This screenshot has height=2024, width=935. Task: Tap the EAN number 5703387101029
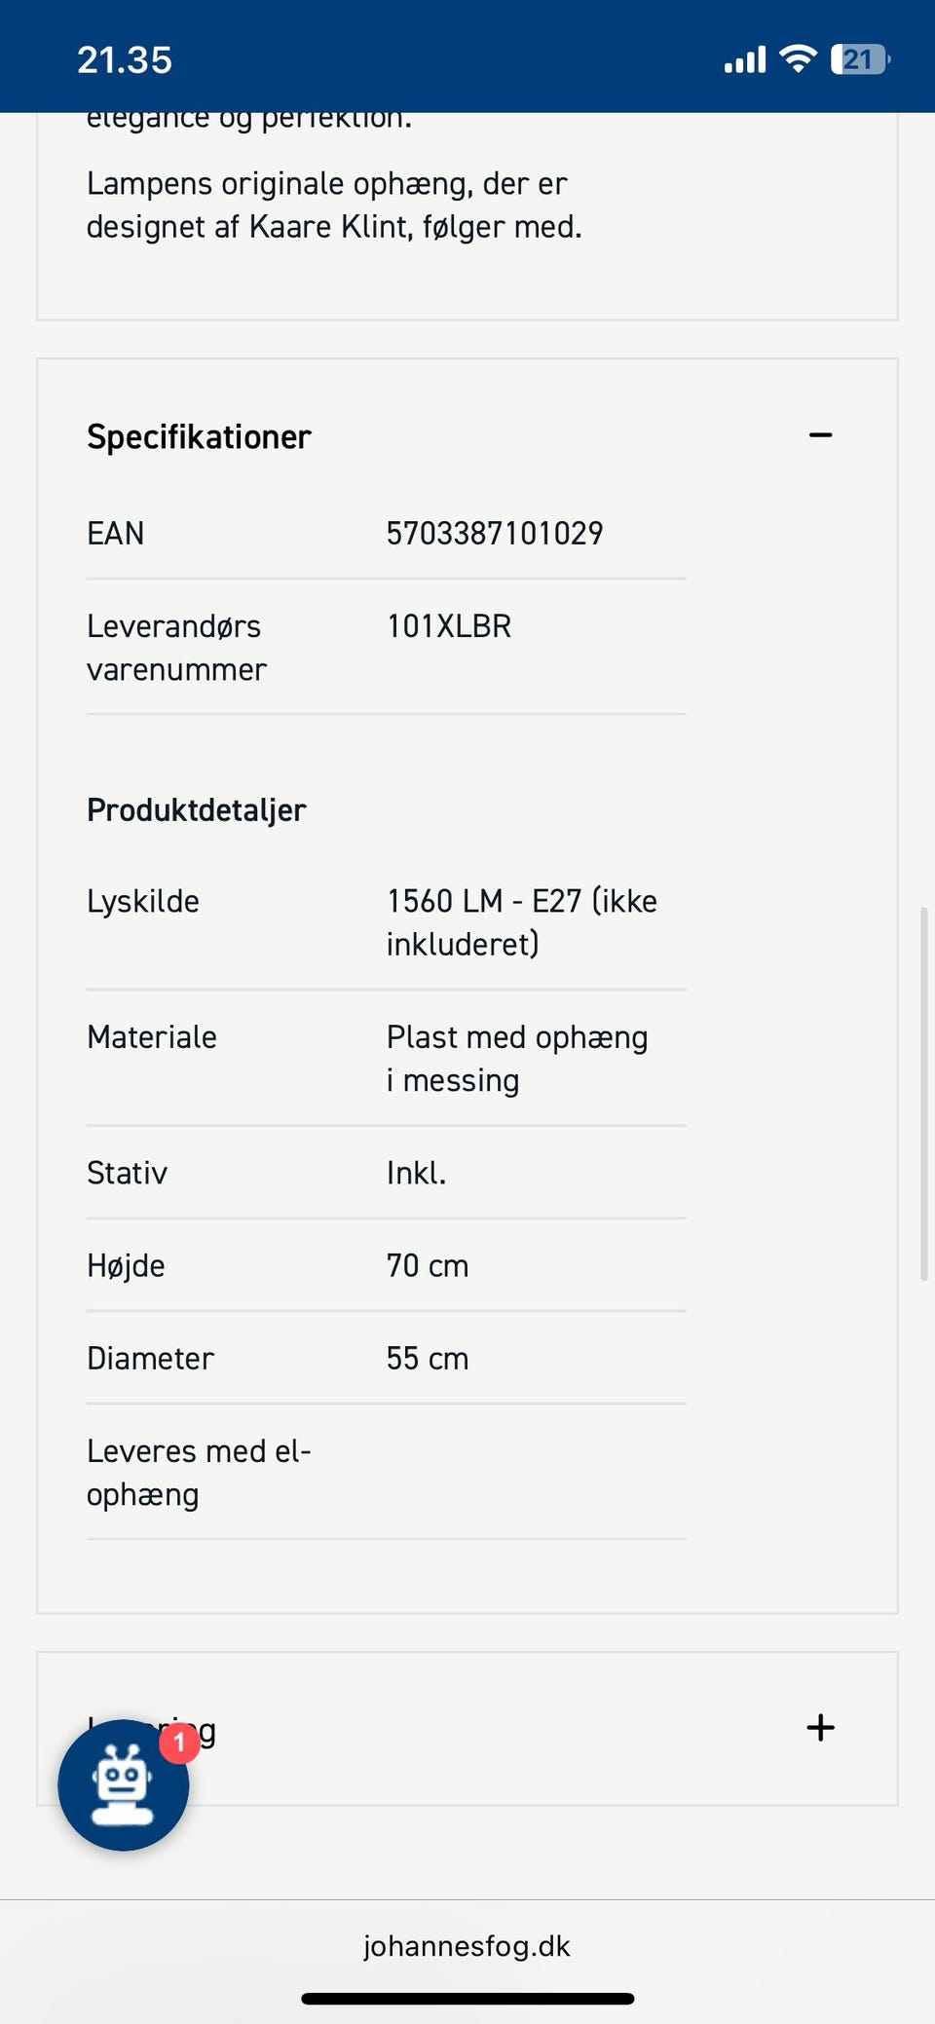coord(495,534)
